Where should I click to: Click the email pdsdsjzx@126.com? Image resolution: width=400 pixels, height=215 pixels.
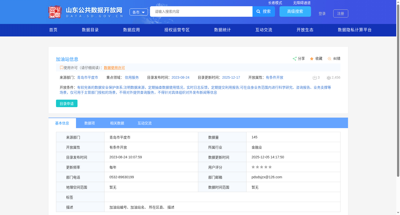pos(267,177)
